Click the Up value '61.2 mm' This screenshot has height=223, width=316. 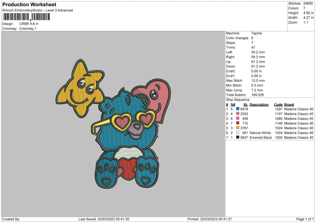[x=258, y=62]
